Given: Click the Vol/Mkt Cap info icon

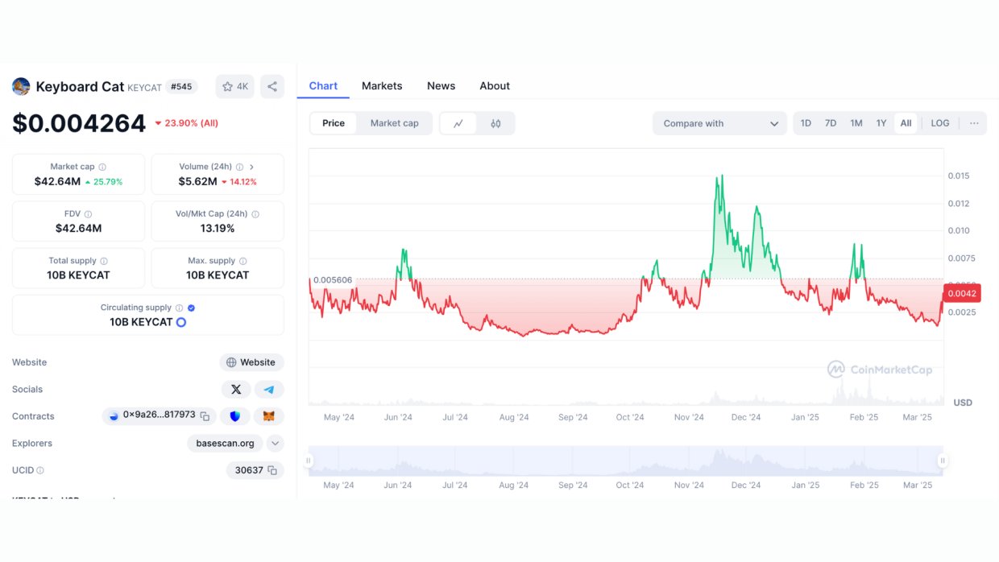Looking at the screenshot, I should click(255, 214).
